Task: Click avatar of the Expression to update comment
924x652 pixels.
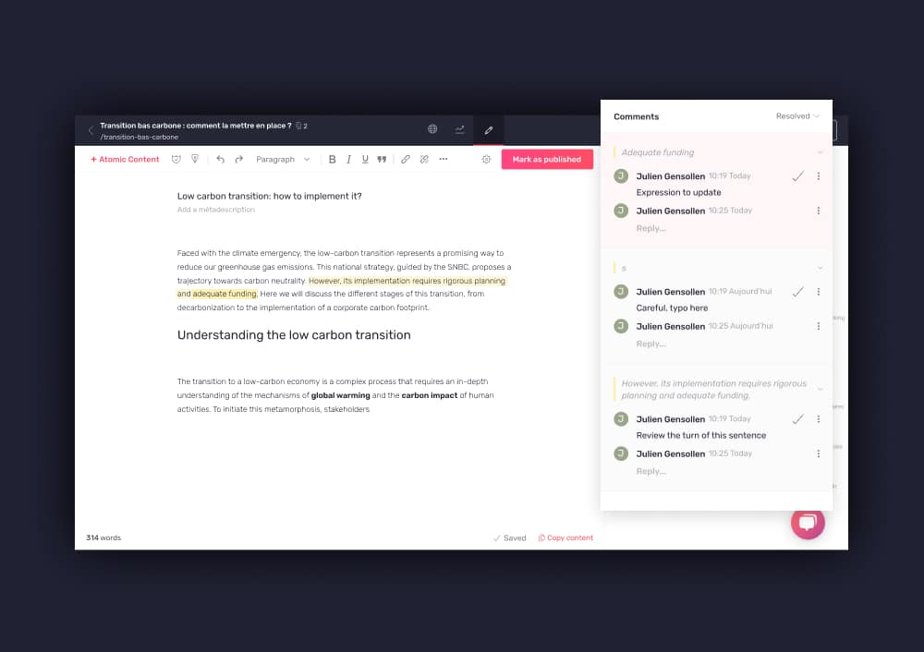Action: (621, 176)
